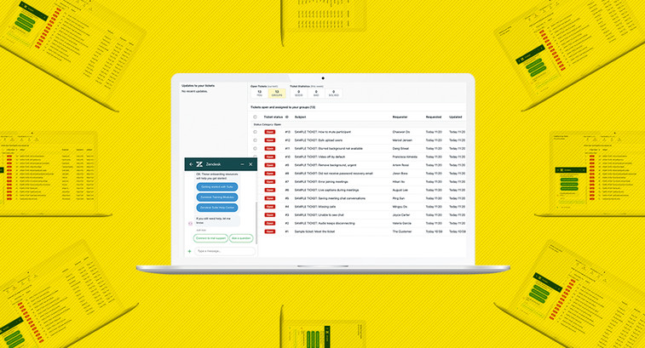The image size is (645, 348).
Task: Open the 0 SOLVED statistics tile
Action: pyautogui.click(x=334, y=94)
